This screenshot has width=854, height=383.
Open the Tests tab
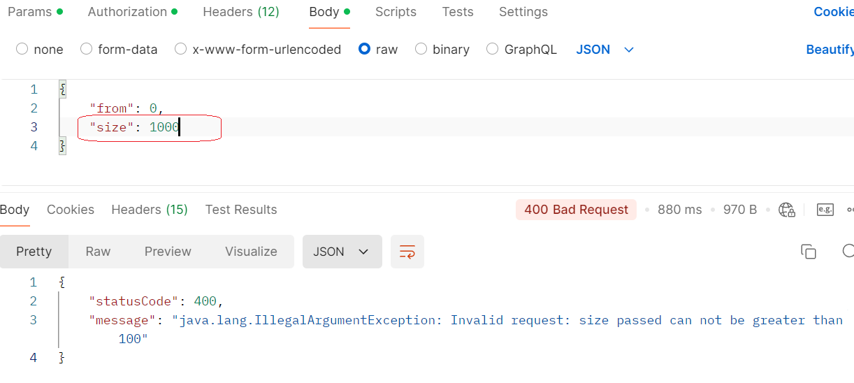458,12
